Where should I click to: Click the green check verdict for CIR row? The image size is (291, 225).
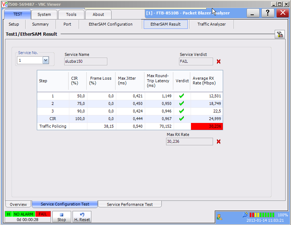click(x=182, y=118)
